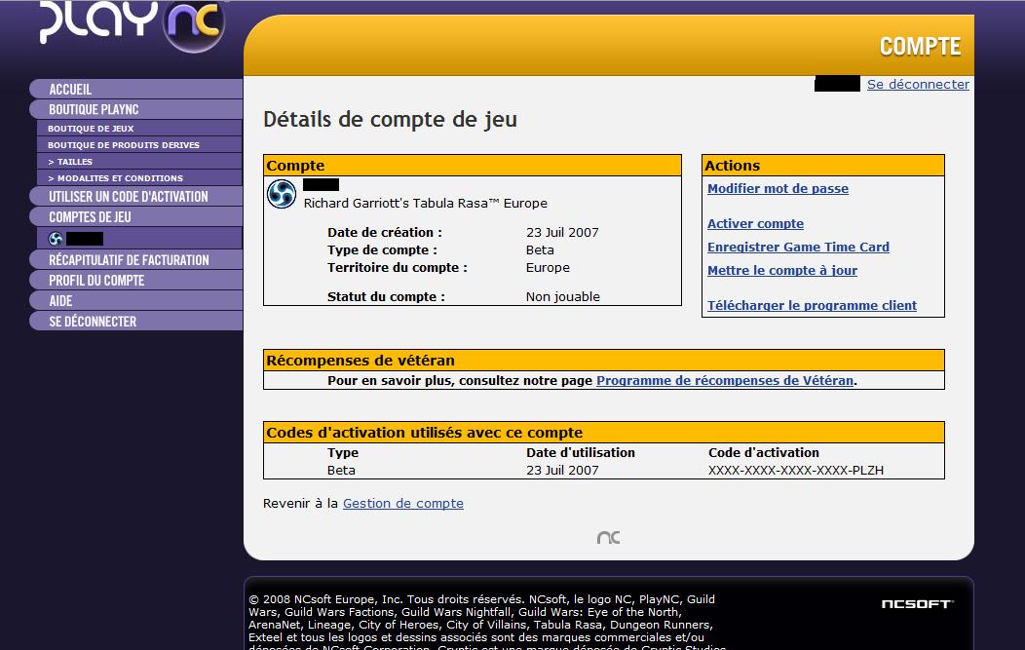
Task: Open Comptes de jeu menu item
Action: coord(136,216)
